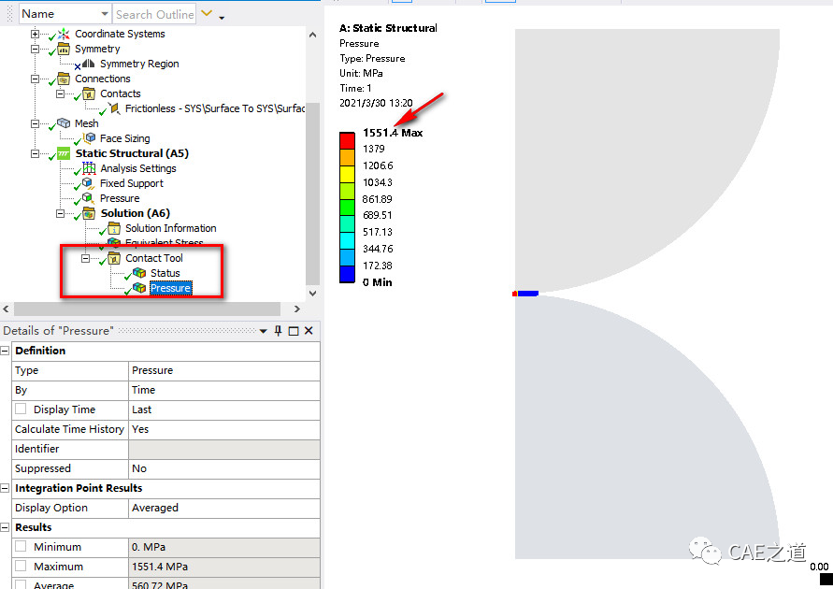Toggle the Minimum result checkbox

tap(21, 546)
